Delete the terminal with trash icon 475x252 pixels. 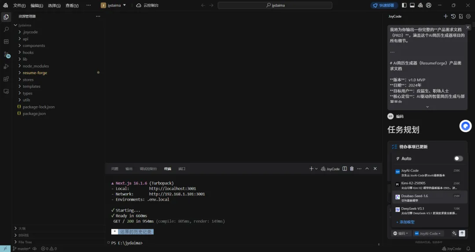(x=352, y=169)
